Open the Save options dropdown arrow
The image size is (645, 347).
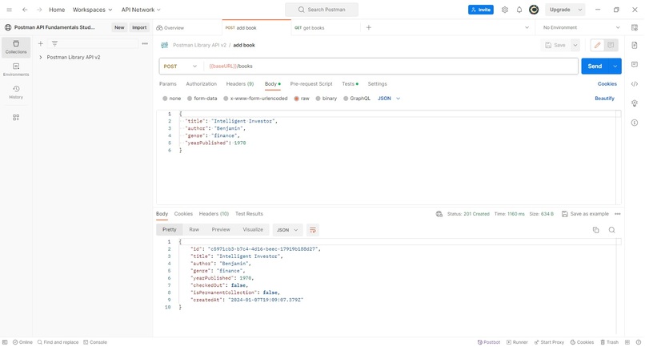575,46
